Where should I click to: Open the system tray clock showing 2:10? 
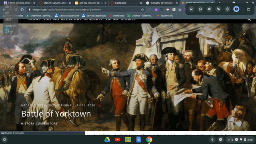[x=250, y=140]
